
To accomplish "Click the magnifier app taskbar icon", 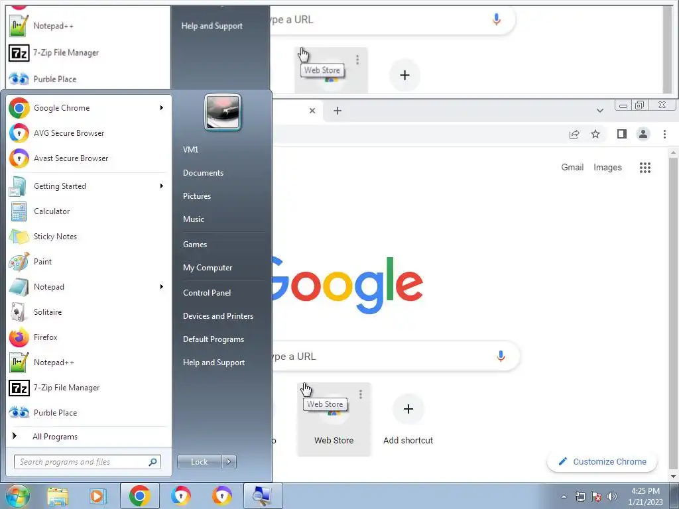I will tap(263, 496).
